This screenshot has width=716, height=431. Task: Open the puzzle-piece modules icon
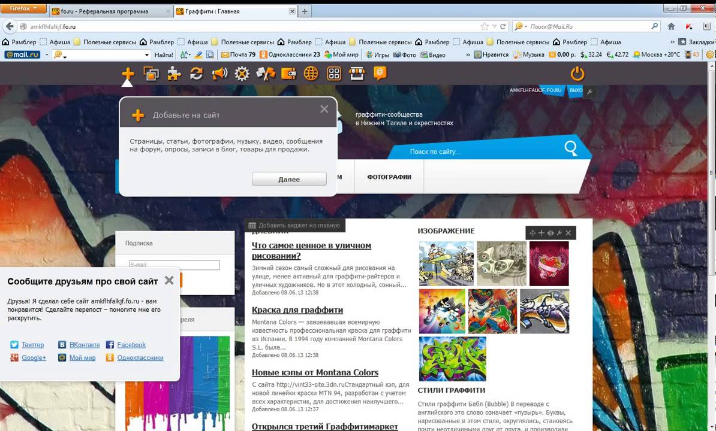point(173,74)
